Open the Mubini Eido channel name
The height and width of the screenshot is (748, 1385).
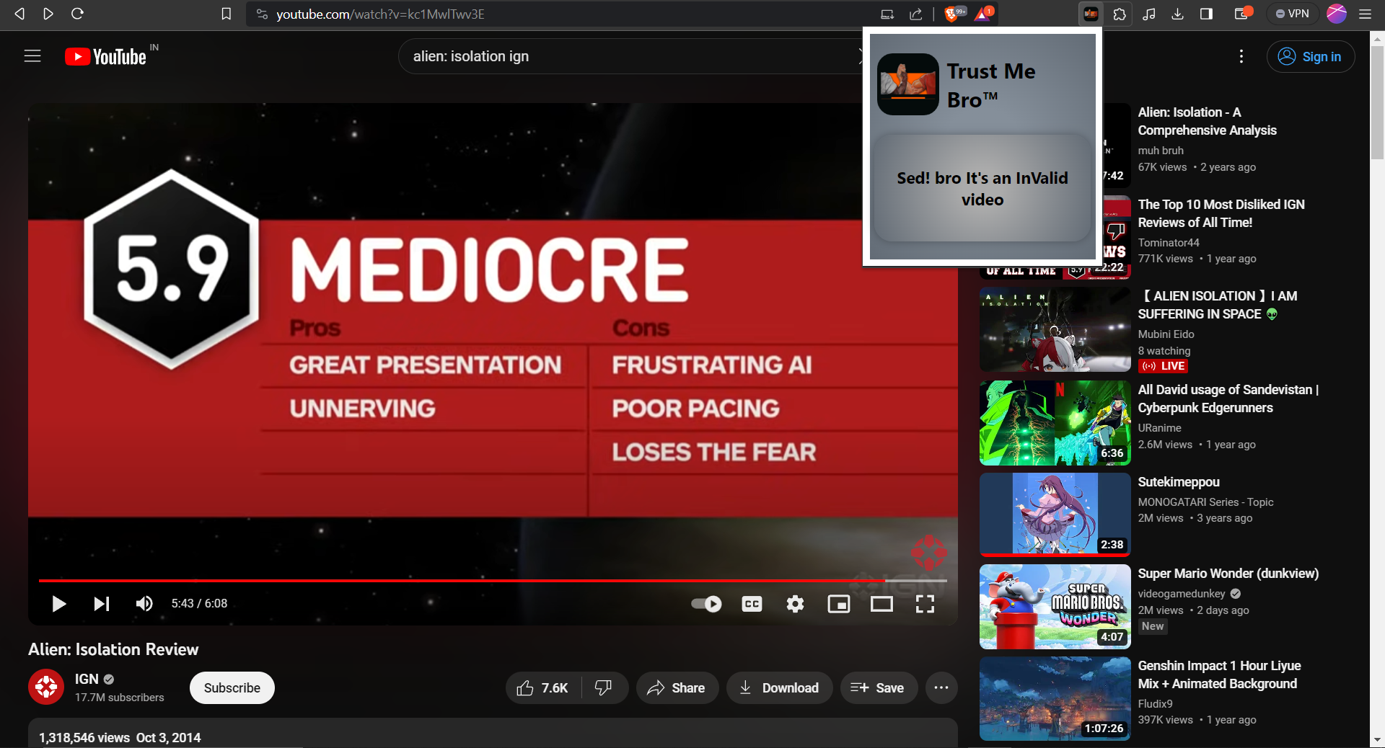click(x=1166, y=334)
